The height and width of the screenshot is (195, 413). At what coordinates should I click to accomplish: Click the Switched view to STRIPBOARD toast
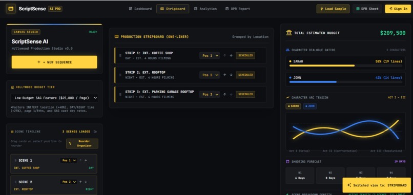[377, 185]
